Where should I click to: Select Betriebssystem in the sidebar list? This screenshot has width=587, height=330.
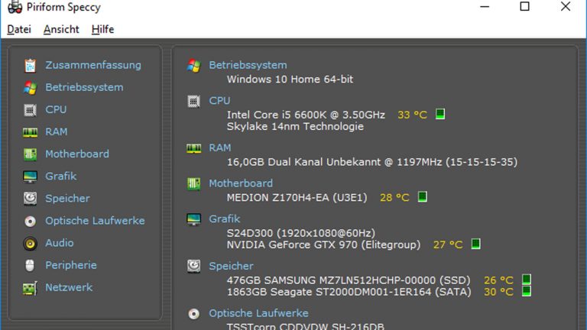pos(84,87)
